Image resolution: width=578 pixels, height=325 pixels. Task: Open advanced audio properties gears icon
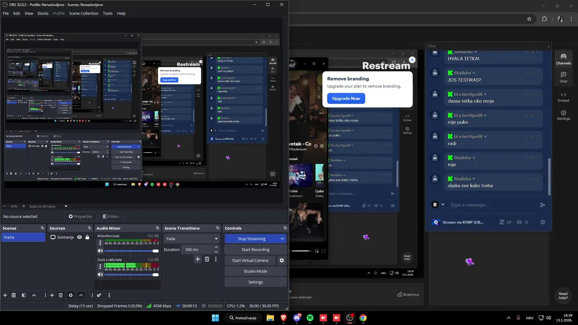click(99, 295)
